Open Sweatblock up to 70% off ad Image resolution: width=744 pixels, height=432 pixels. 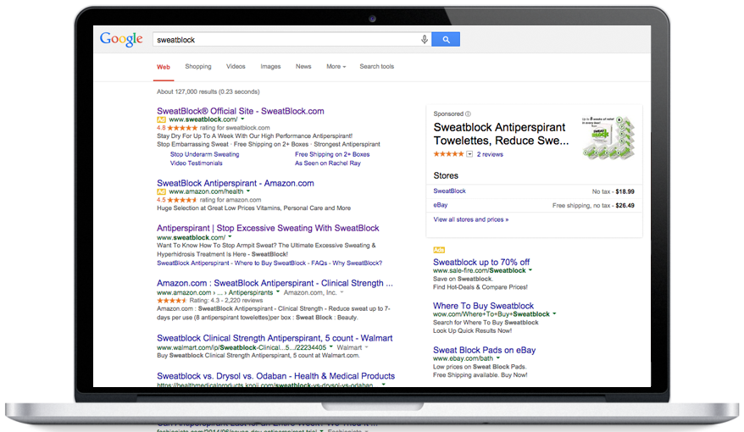[x=481, y=263]
